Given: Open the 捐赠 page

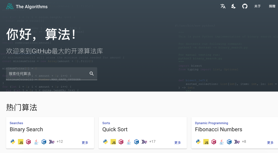Looking at the screenshot, I should pos(272,6).
